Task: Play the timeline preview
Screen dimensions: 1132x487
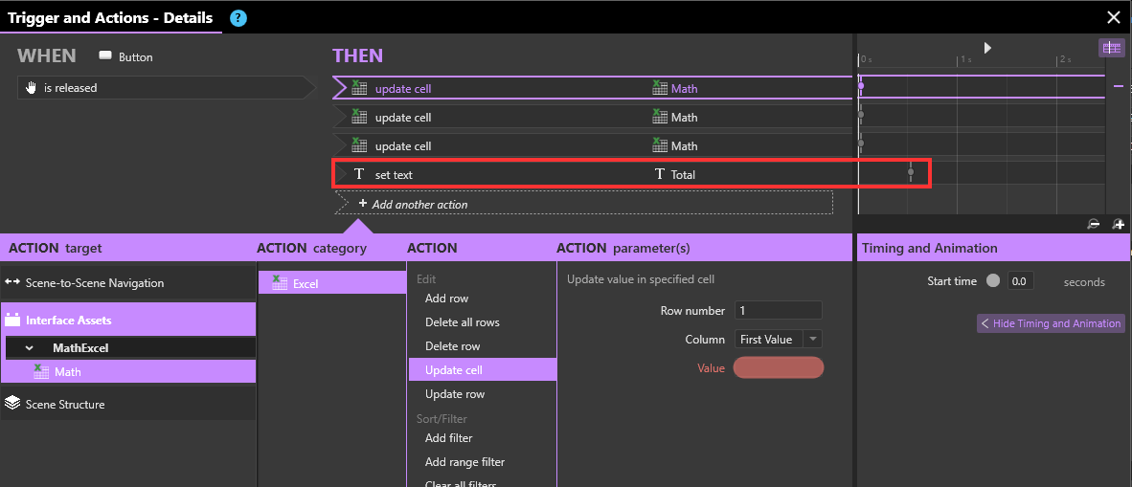Action: [987, 48]
